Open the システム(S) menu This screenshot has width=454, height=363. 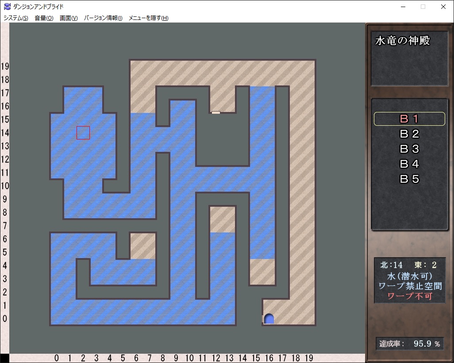pyautogui.click(x=15, y=18)
